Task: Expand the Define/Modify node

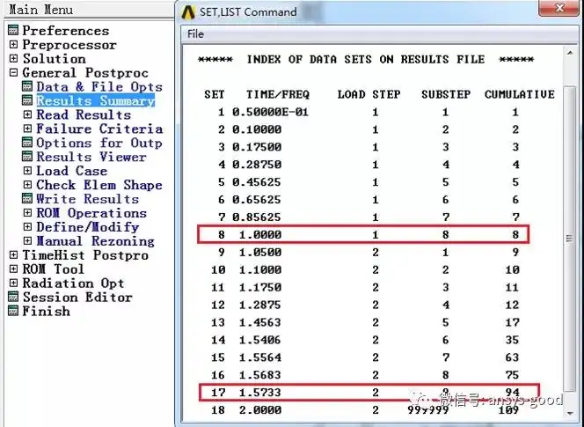Action: point(27,227)
